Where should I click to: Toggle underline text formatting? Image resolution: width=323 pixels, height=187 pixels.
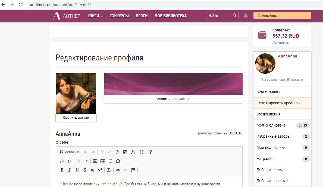coord(77,170)
